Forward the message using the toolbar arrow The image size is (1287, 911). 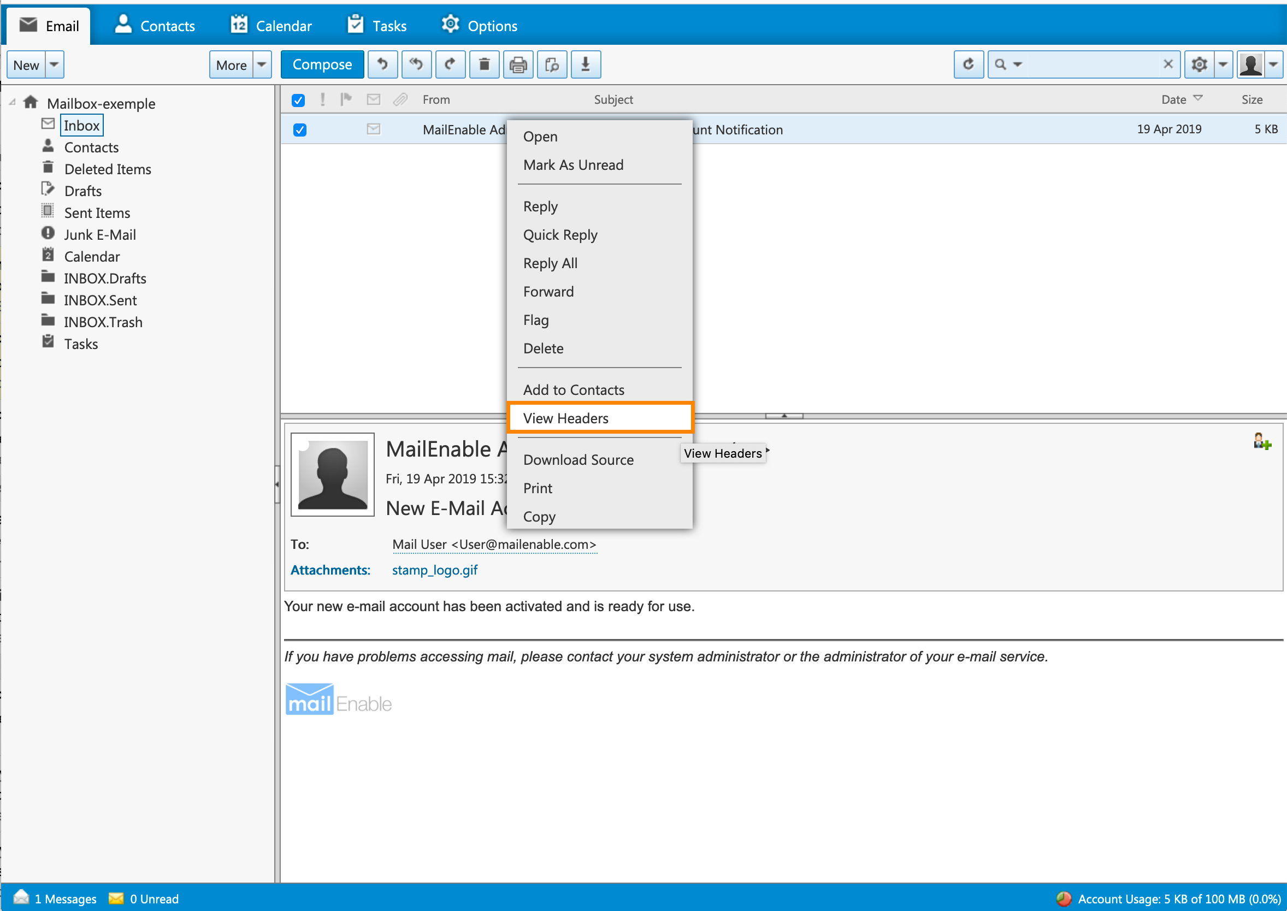pos(451,64)
